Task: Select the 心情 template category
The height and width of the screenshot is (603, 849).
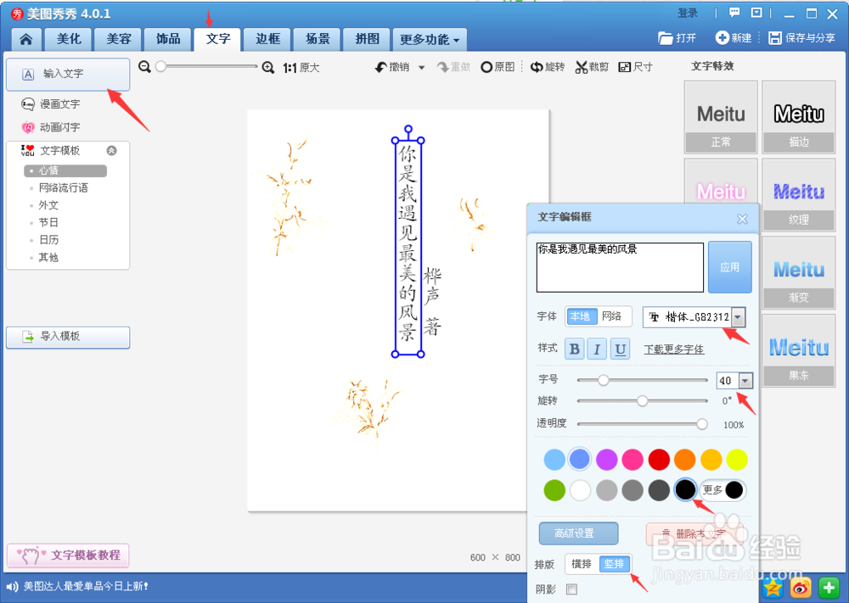Action: [65, 171]
